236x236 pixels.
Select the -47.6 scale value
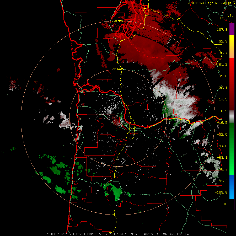tap(222, 146)
